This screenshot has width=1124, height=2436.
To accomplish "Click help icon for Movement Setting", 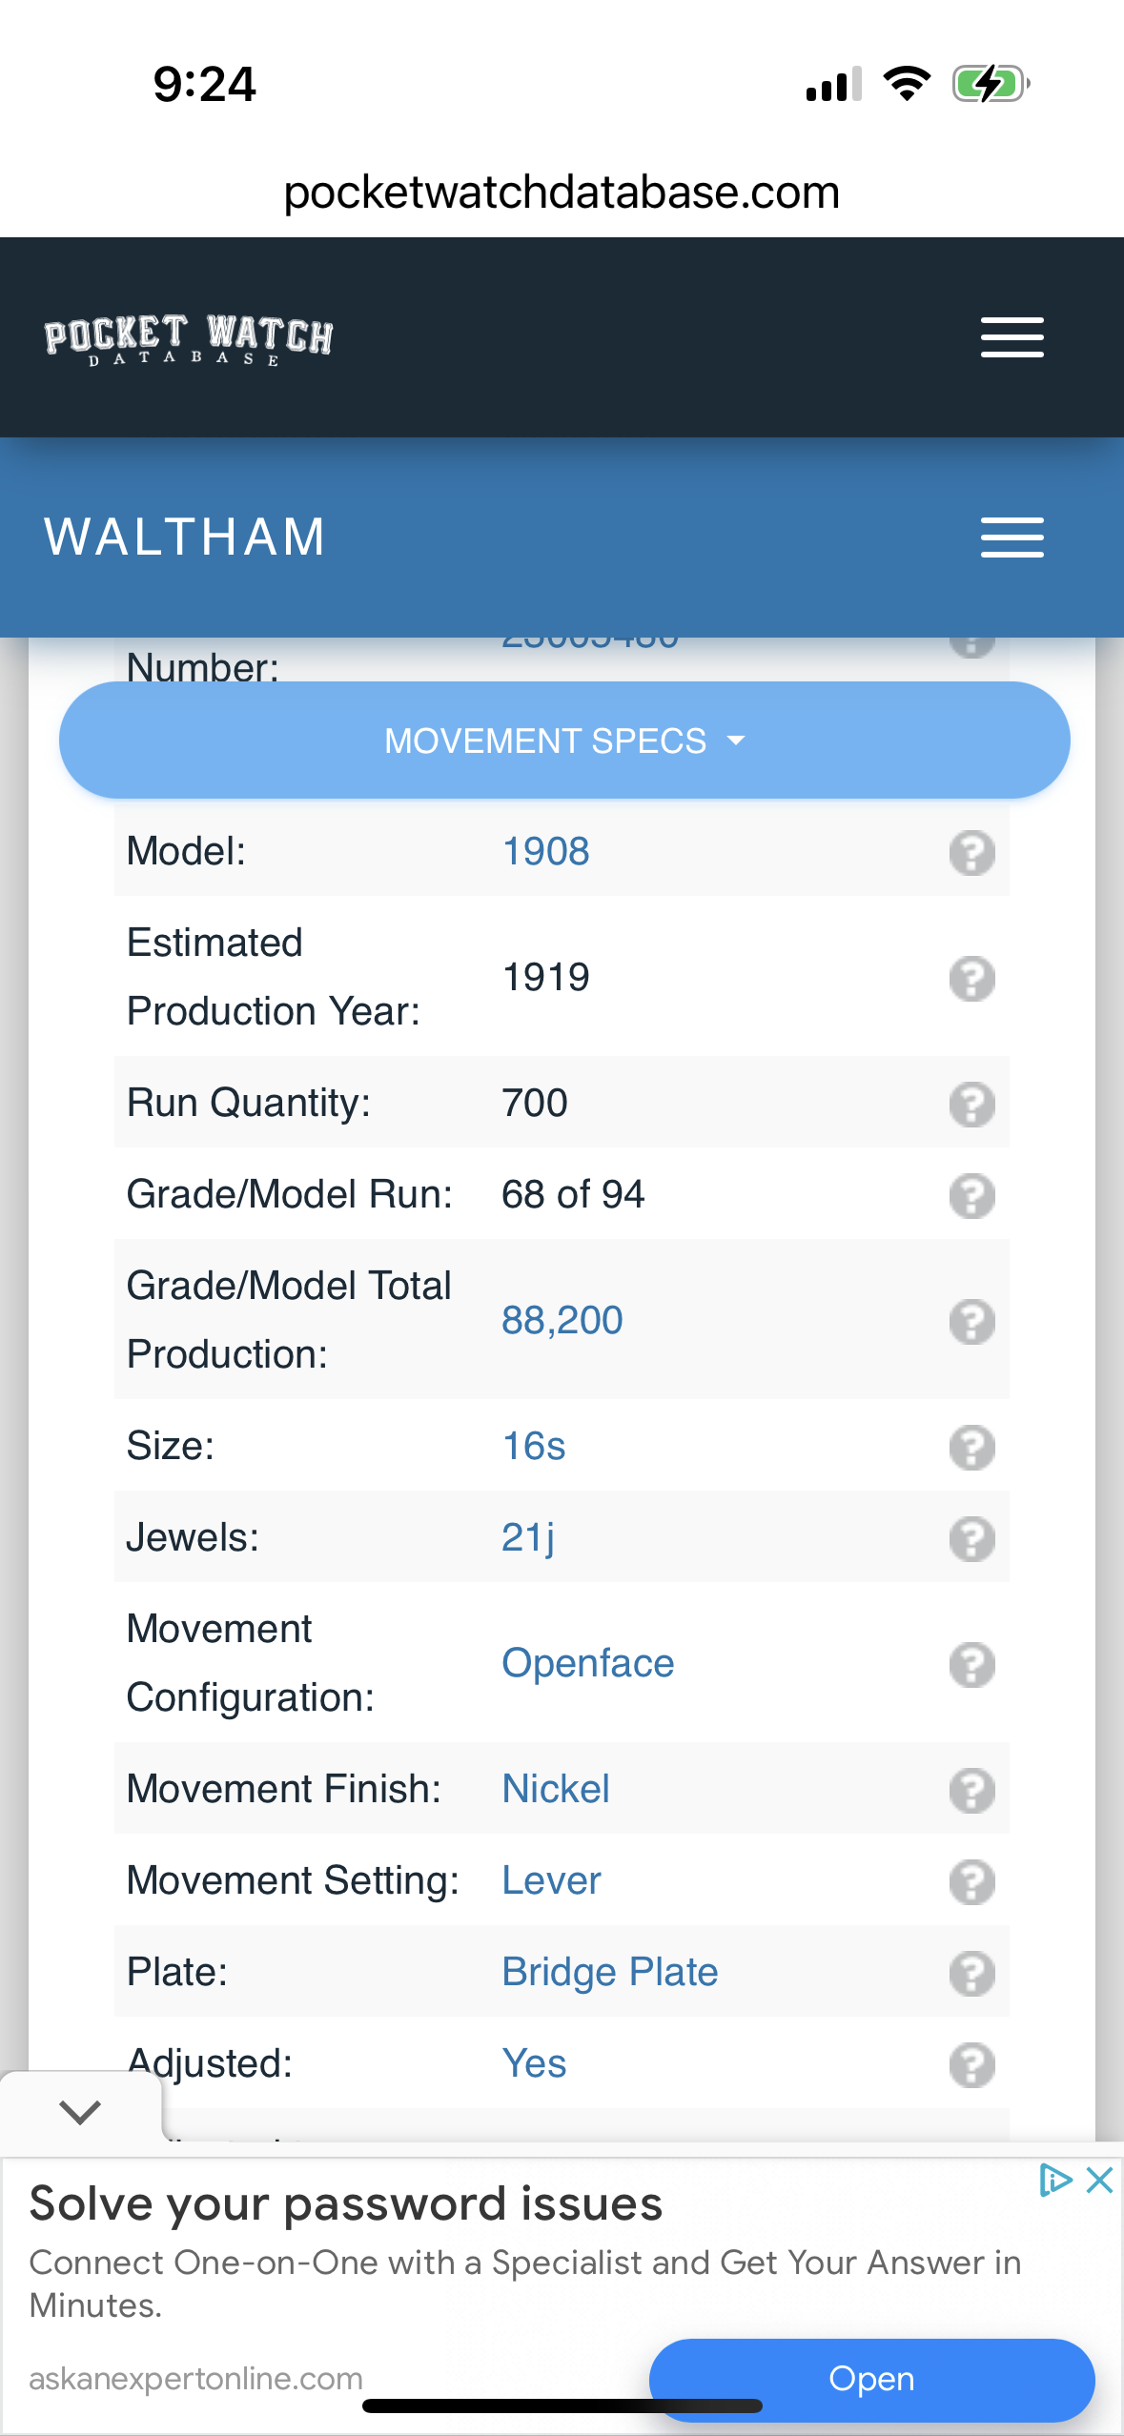I will (x=971, y=1882).
